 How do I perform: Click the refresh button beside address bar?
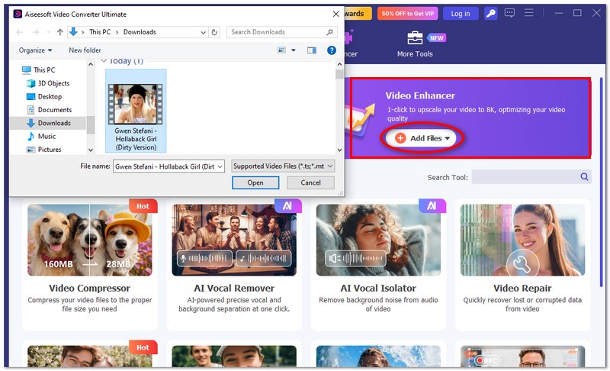coord(214,32)
